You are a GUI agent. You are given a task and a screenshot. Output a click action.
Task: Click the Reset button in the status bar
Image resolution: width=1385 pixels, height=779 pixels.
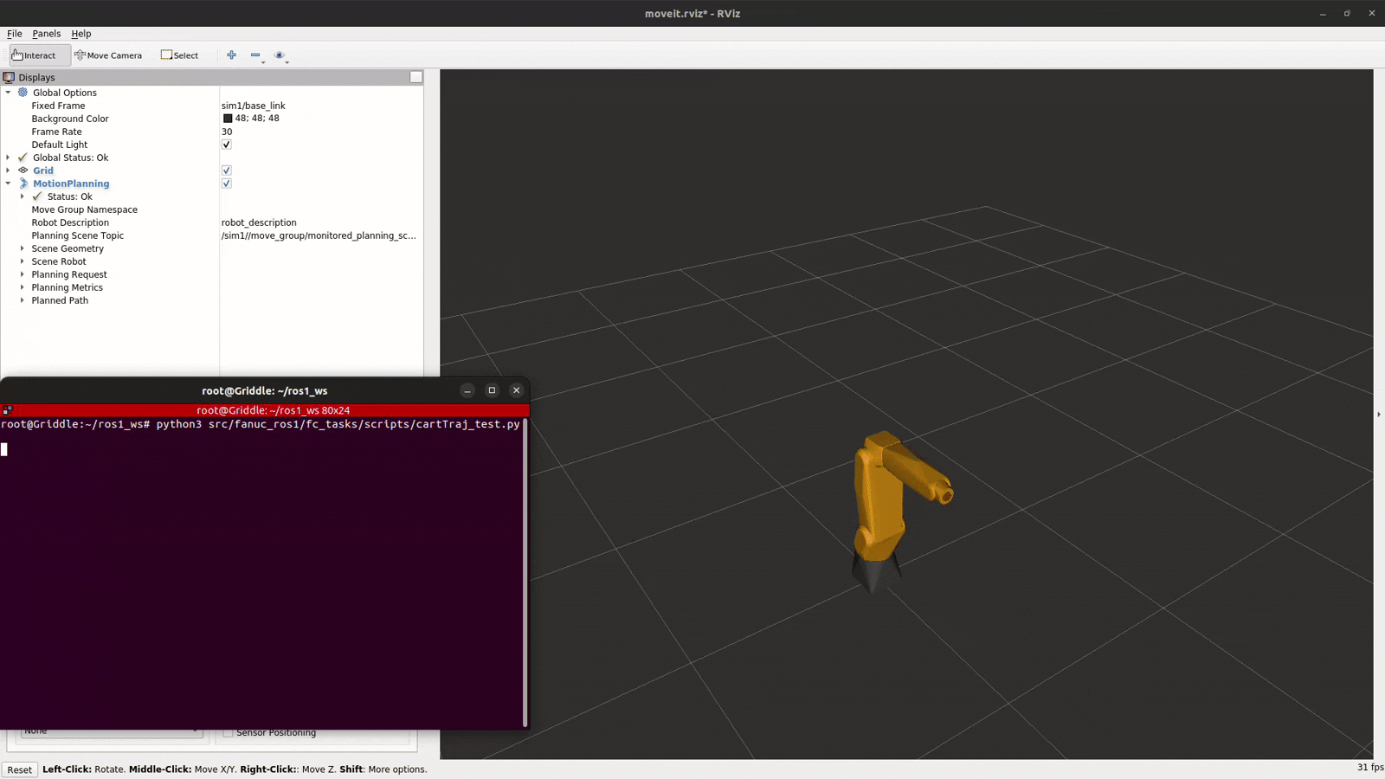(20, 769)
